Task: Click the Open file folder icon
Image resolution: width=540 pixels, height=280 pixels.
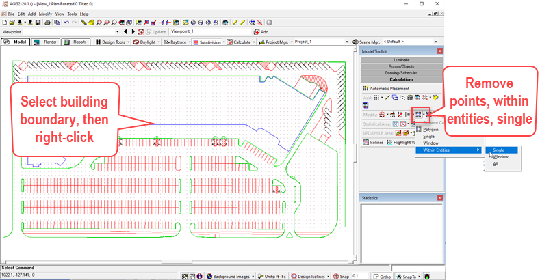Action: point(12,23)
